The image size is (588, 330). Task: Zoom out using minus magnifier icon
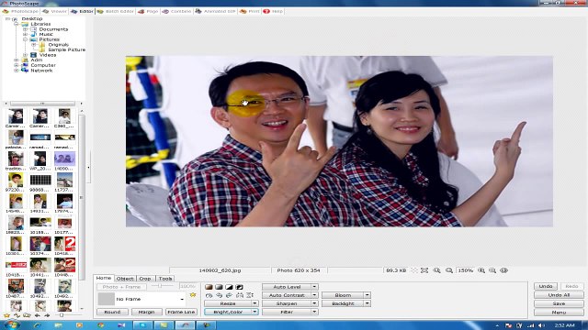[492, 270]
